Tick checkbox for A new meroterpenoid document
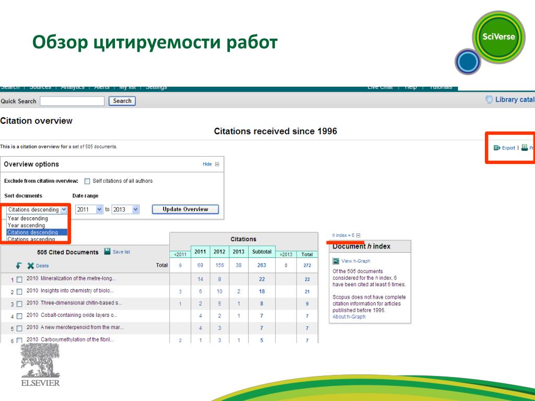 click(19, 328)
